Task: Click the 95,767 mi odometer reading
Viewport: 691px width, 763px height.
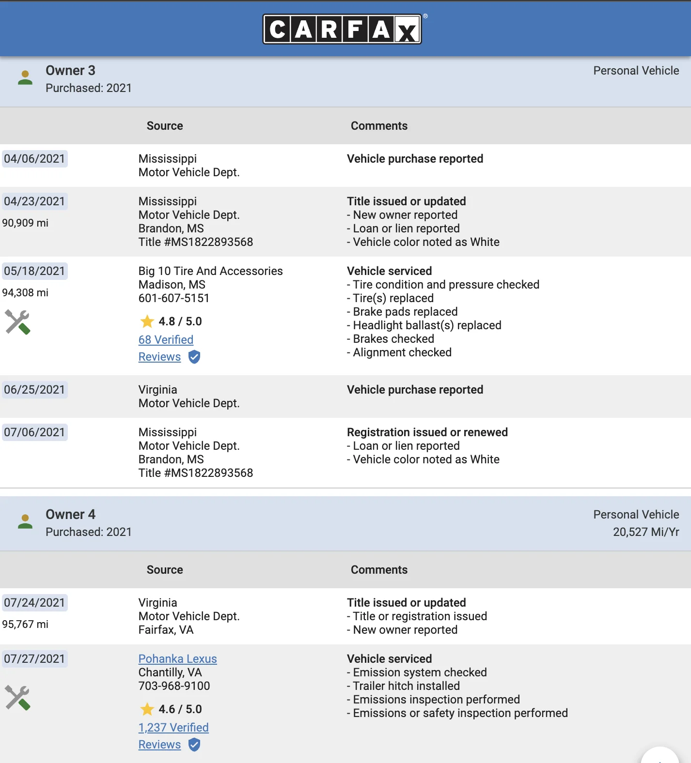Action: (25, 625)
